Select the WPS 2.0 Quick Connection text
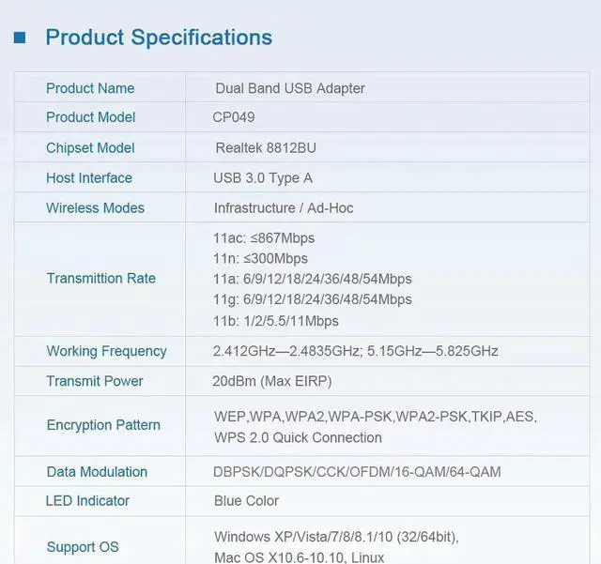The height and width of the screenshot is (564, 601). pos(298,437)
